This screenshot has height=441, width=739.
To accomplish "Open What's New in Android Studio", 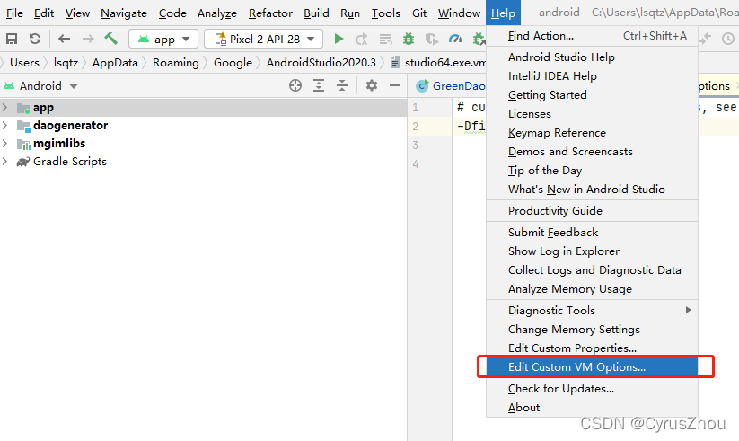I will point(592,190).
